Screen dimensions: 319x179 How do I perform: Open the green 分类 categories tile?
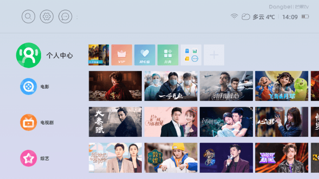pyautogui.click(x=168, y=55)
